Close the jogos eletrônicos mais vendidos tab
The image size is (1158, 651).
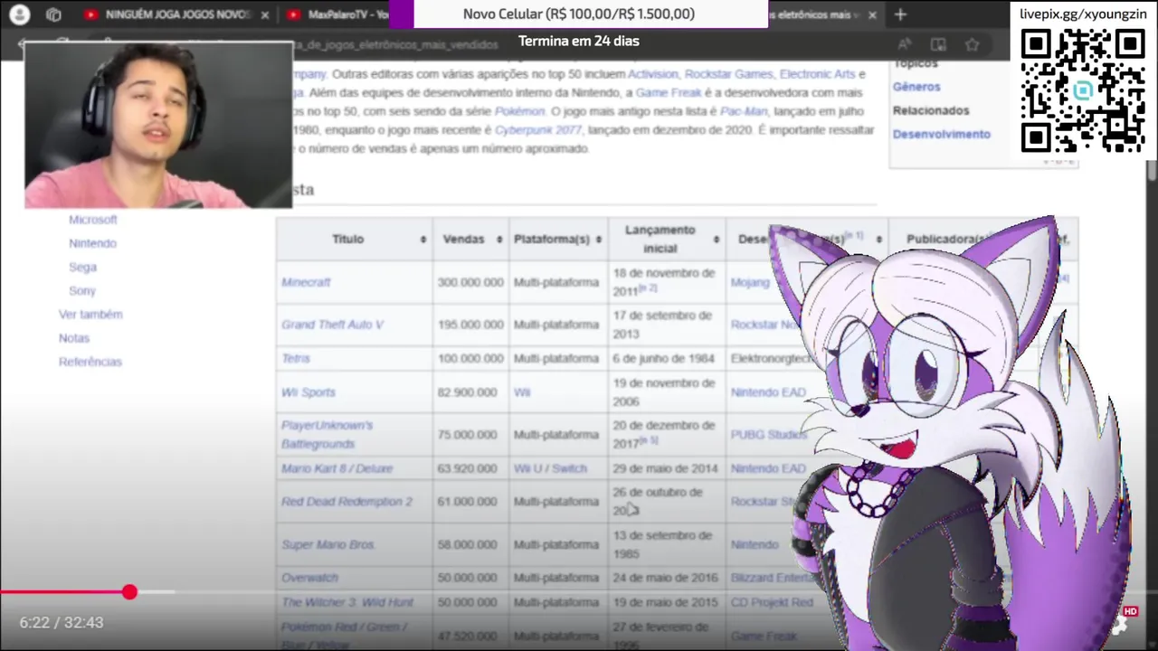coord(871,14)
